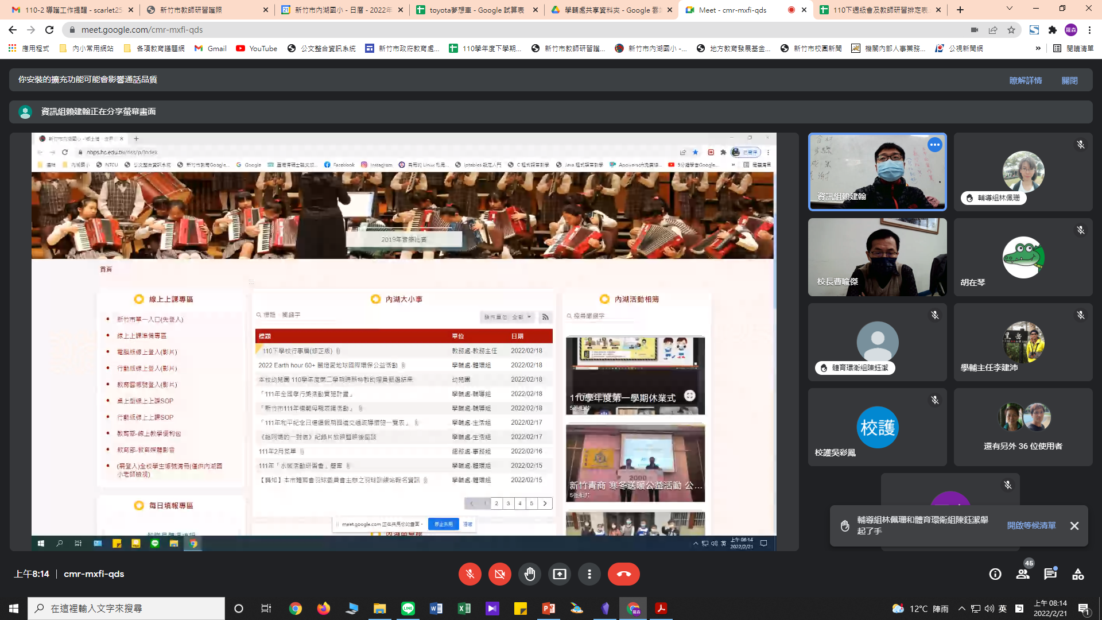
Task: Open more options three-dot menu
Action: coord(589,574)
